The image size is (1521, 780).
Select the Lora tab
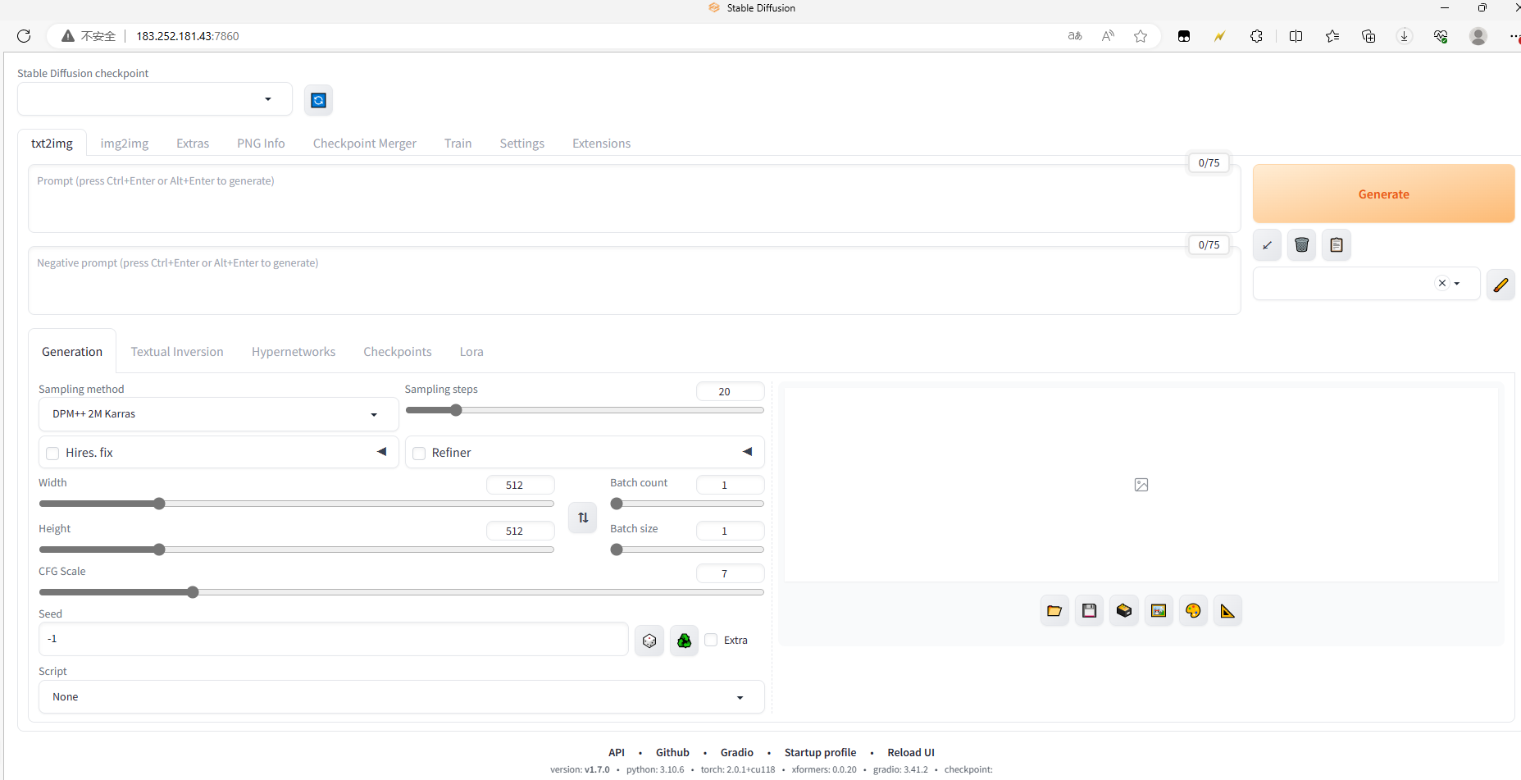[x=471, y=352]
